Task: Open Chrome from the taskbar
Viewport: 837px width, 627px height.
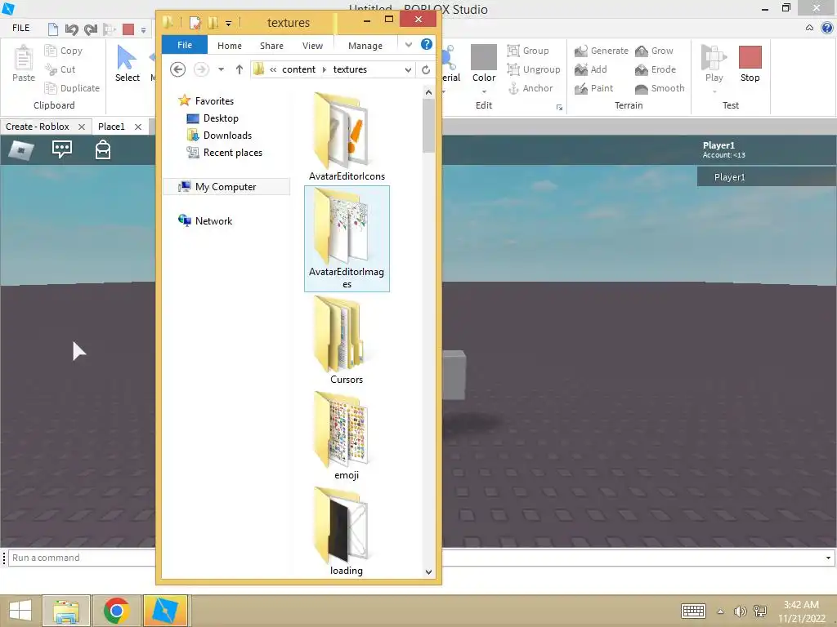Action: click(116, 611)
